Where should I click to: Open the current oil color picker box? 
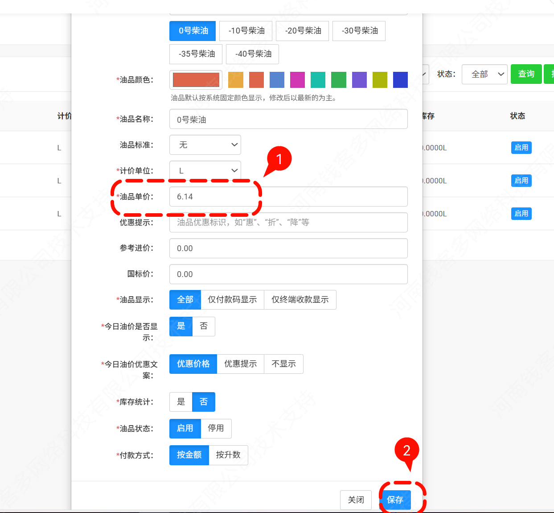(x=196, y=80)
